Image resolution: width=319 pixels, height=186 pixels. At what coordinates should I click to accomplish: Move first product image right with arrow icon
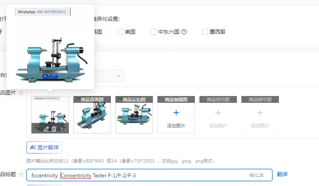click(61, 129)
